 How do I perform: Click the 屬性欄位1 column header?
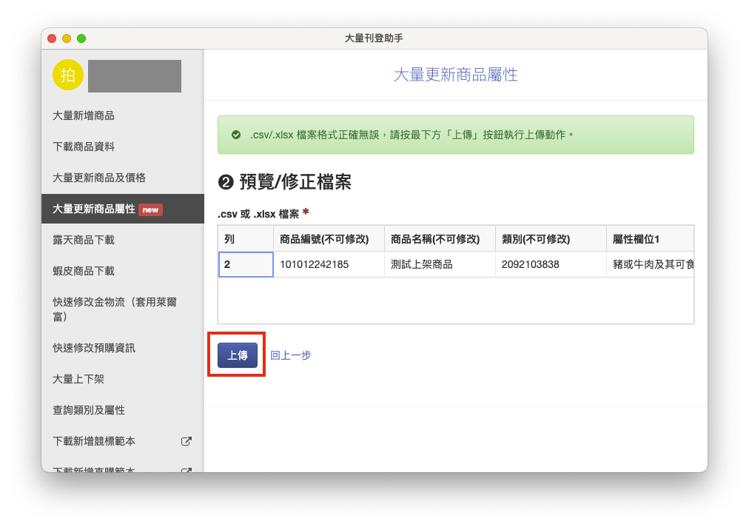649,239
